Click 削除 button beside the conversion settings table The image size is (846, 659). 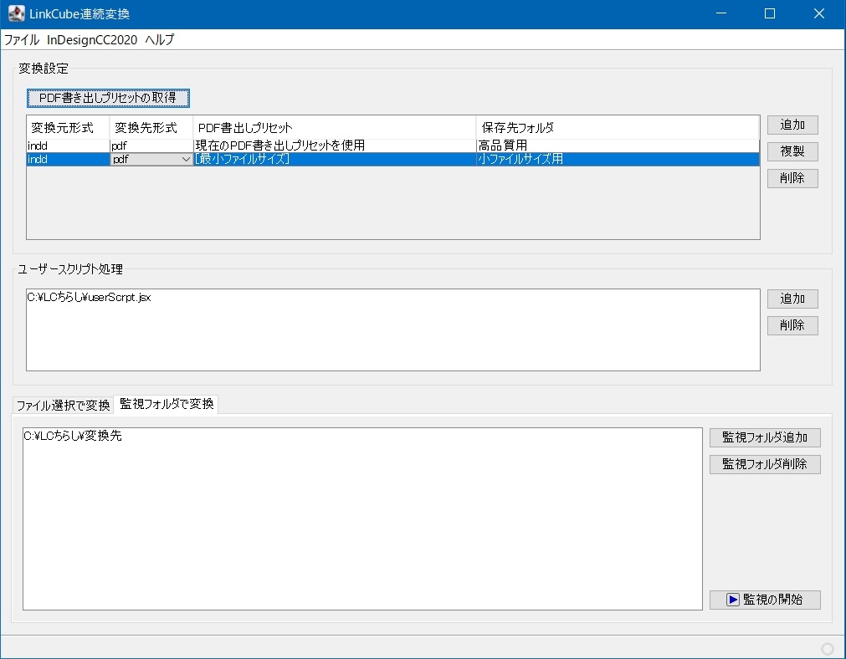tap(792, 179)
